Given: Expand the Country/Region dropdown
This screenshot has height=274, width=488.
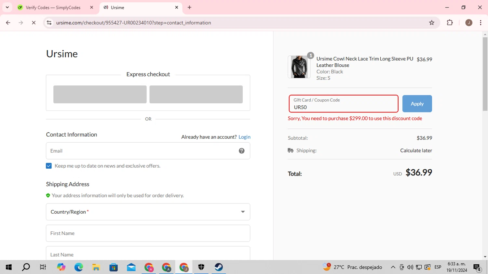Looking at the screenshot, I should click(x=148, y=212).
